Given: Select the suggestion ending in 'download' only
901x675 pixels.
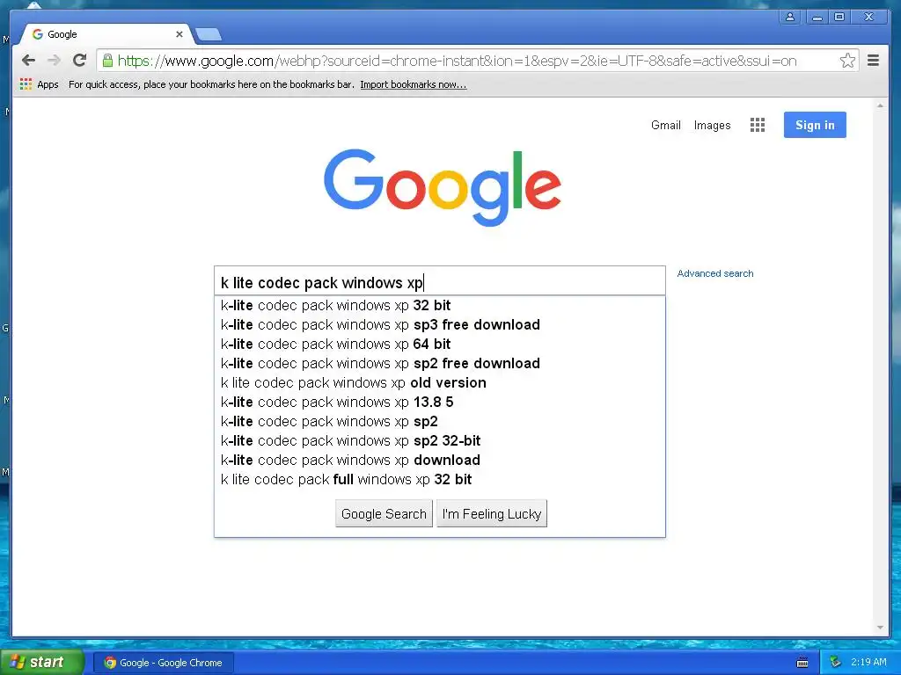Looking at the screenshot, I should [440, 461].
